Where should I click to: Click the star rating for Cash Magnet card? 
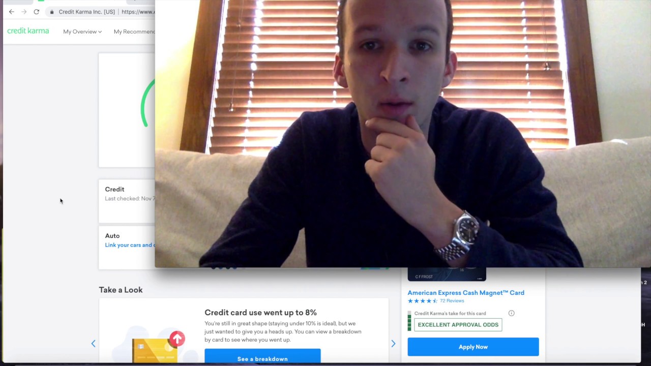422,301
